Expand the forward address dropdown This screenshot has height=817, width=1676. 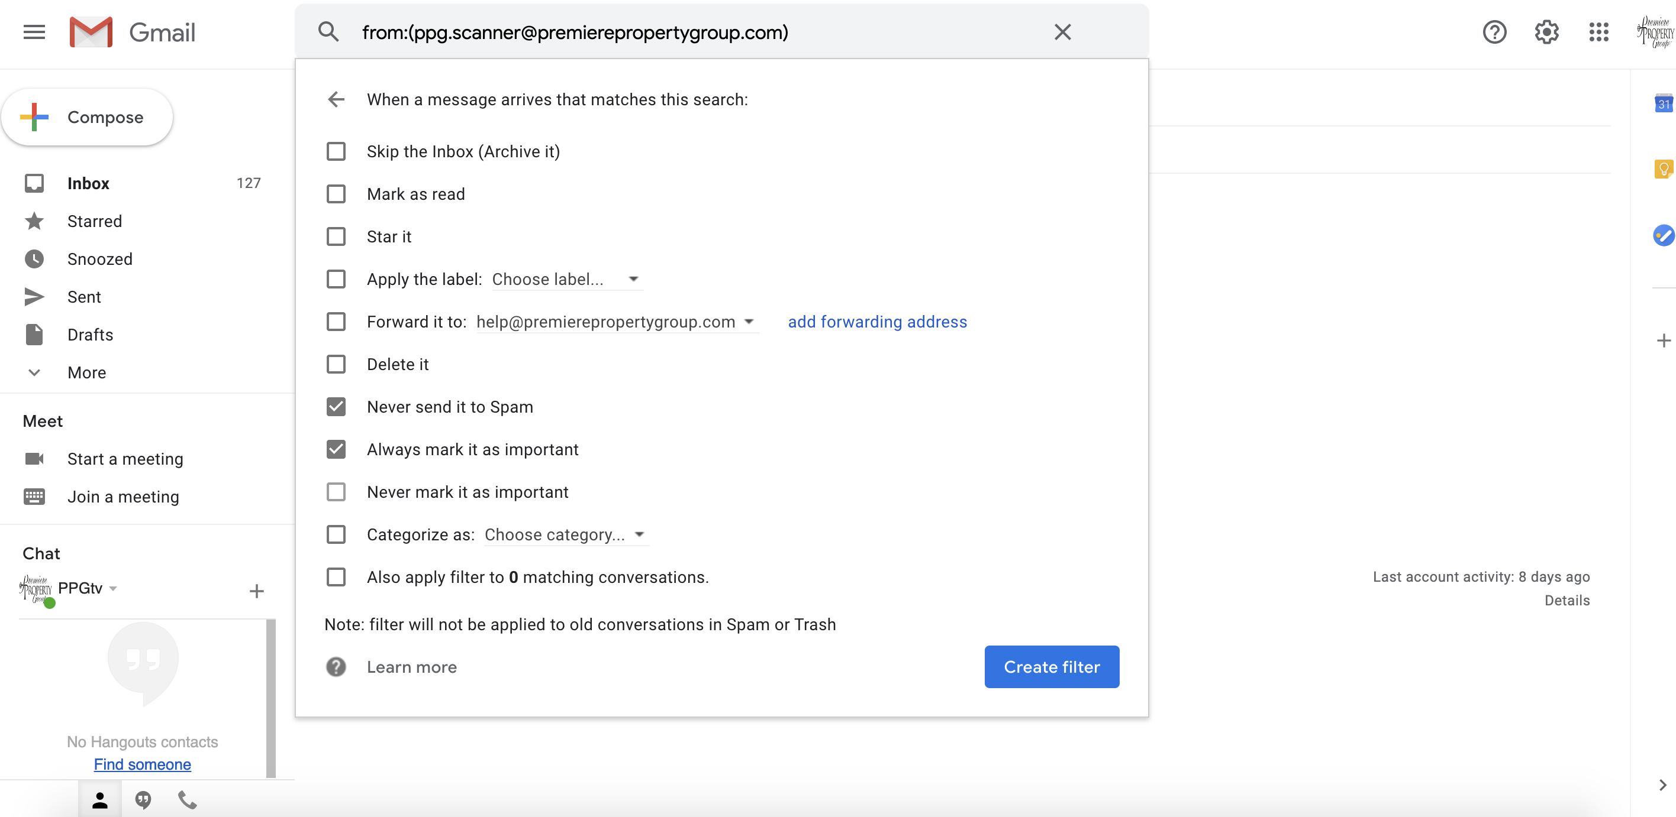(x=749, y=322)
